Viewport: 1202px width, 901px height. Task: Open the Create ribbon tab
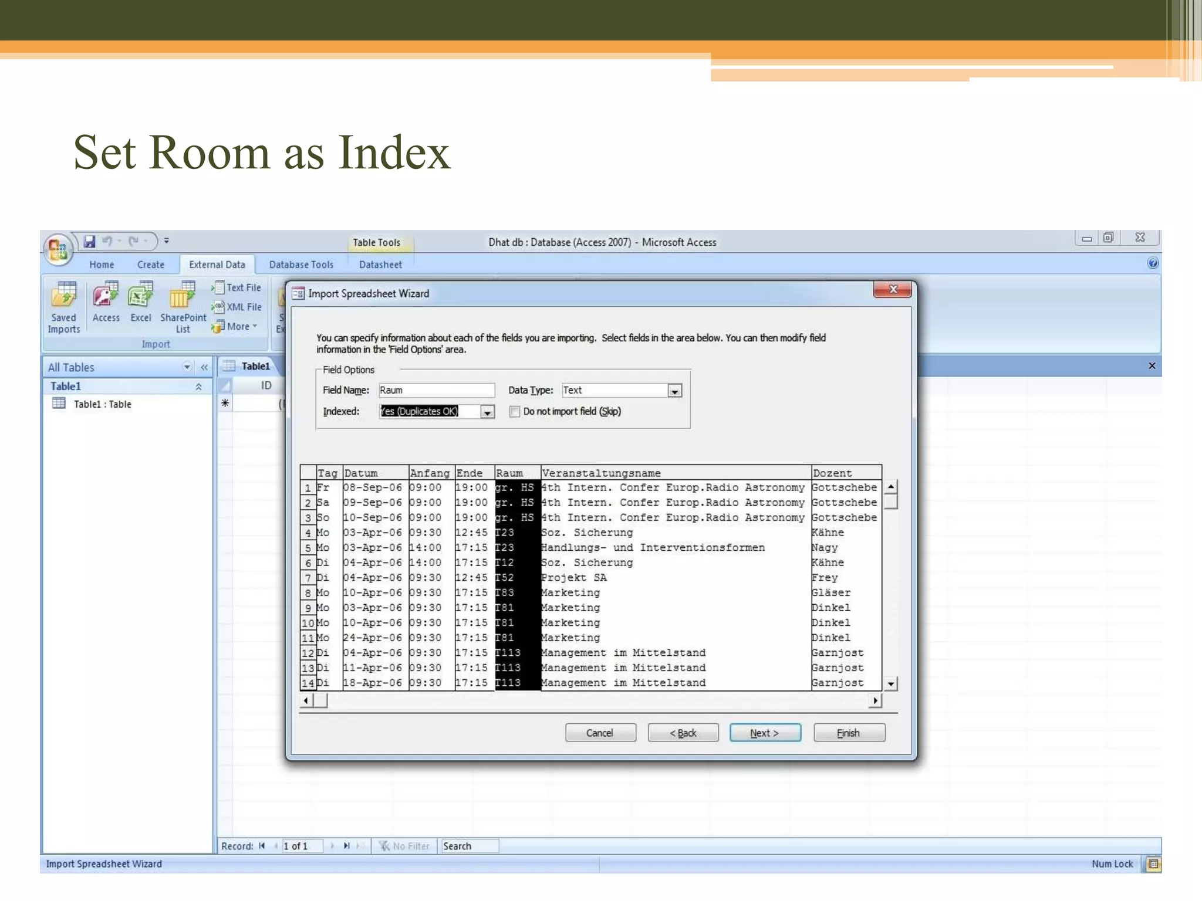(x=151, y=265)
